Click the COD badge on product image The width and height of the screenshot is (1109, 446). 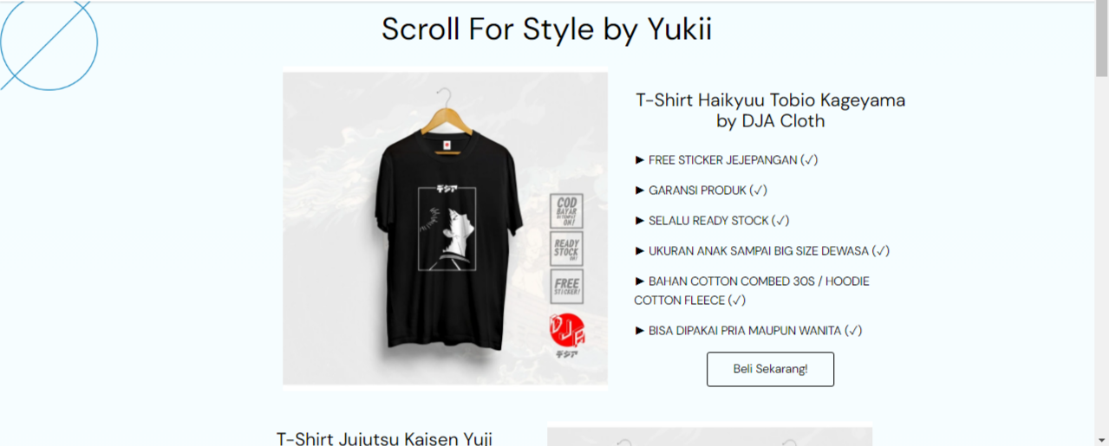[567, 211]
